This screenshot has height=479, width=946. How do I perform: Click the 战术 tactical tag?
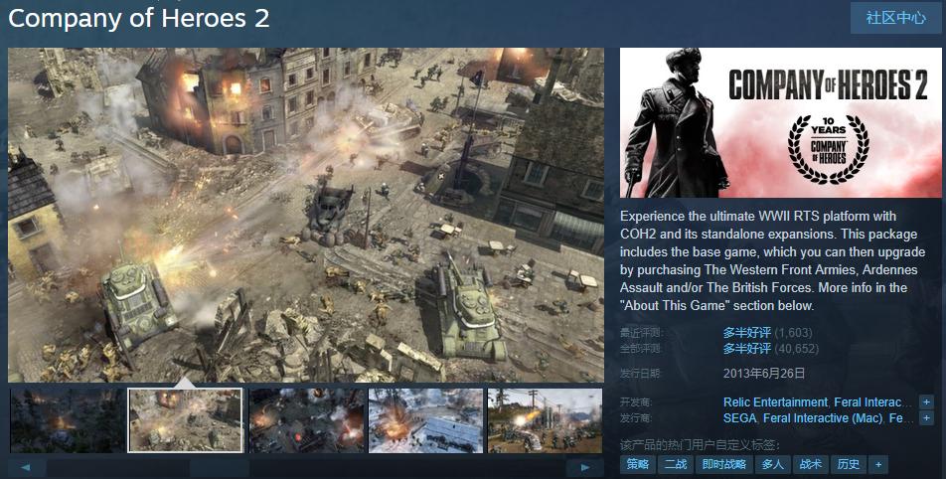coord(810,464)
